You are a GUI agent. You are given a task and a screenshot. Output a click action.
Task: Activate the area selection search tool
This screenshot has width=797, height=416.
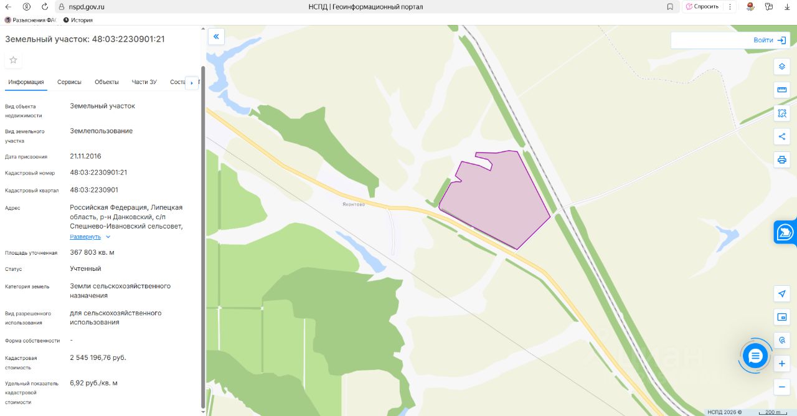[x=782, y=113]
